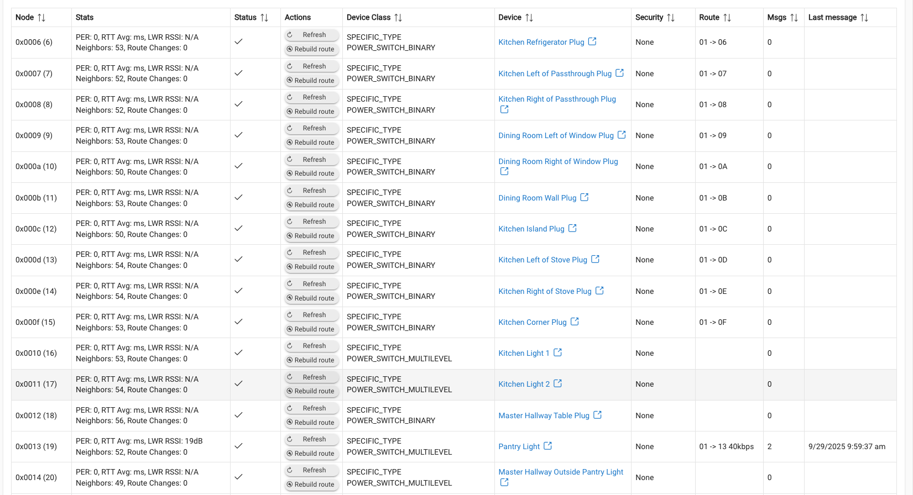Screen dimensions: 913x495
Task: Open external link icon for Kitchen Refrigerator Plug
Action: (592, 41)
